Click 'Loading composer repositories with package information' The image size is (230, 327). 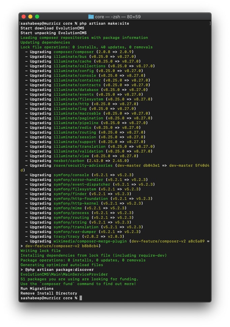tap(84, 38)
